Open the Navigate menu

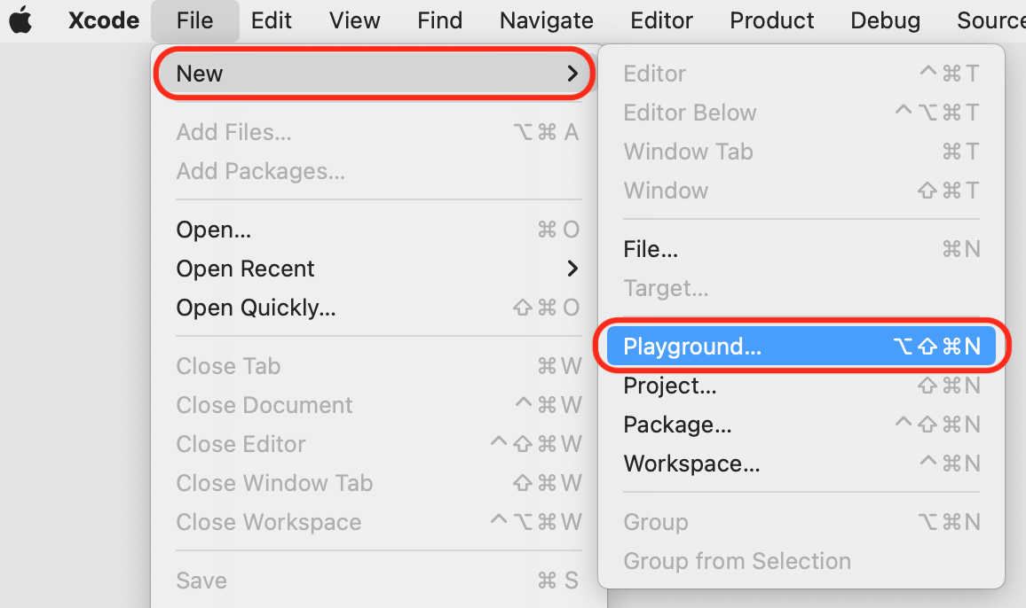[x=546, y=20]
